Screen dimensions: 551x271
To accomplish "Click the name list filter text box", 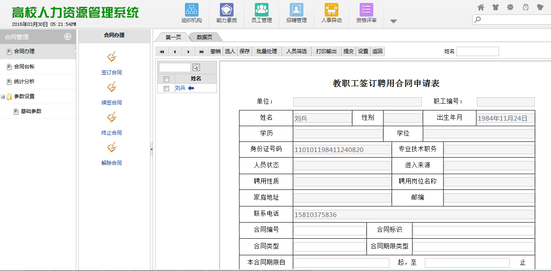I will 175,68.
